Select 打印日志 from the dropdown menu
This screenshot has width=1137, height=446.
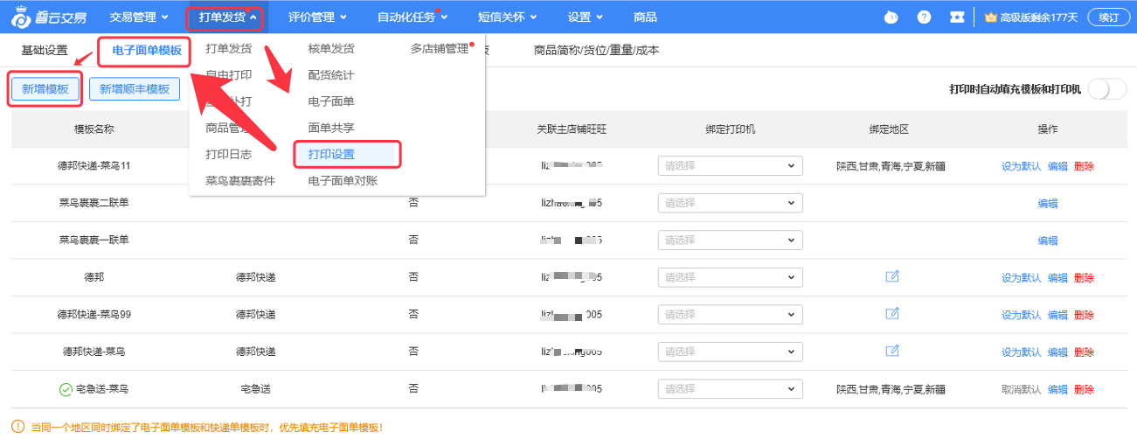coord(229,154)
